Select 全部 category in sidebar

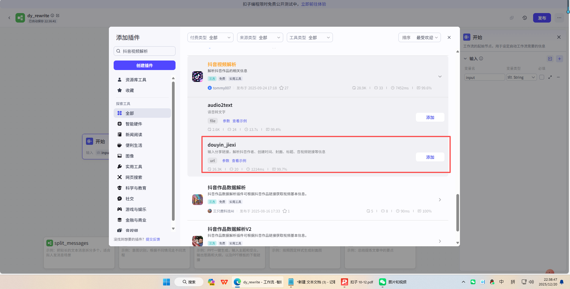[142, 113]
